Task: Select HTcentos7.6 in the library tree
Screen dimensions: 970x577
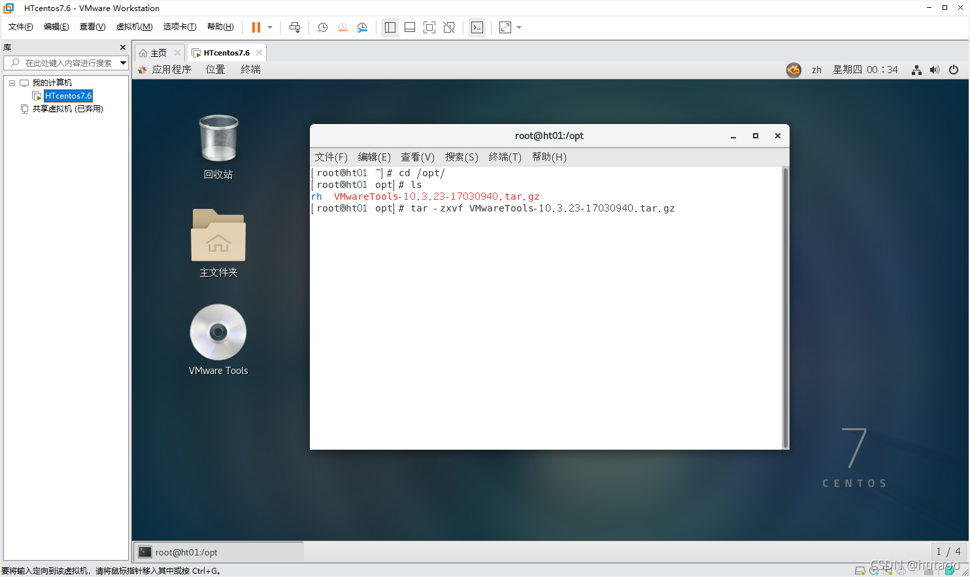Action: coord(69,96)
